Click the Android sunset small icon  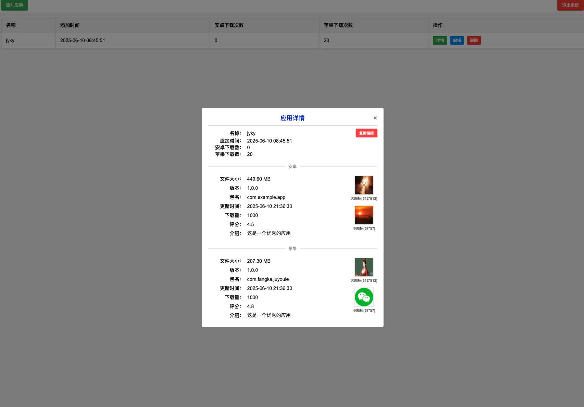364,215
